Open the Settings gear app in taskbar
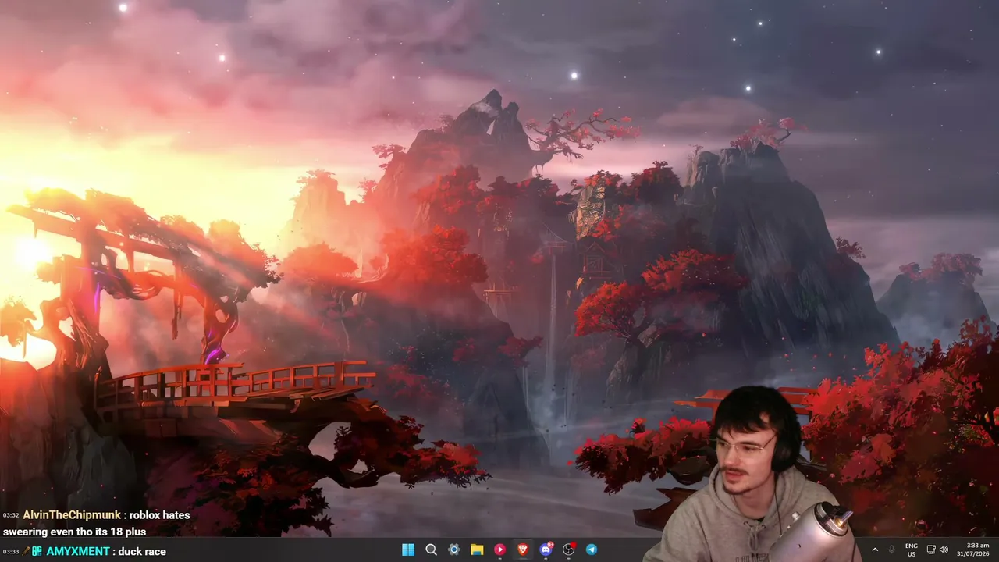The image size is (999, 562). click(454, 550)
